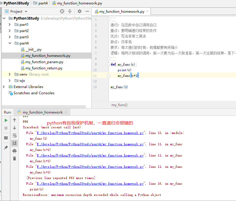Toggle the pin tab icon in the Run panel
The image size is (236, 201).
[x=6, y=148]
